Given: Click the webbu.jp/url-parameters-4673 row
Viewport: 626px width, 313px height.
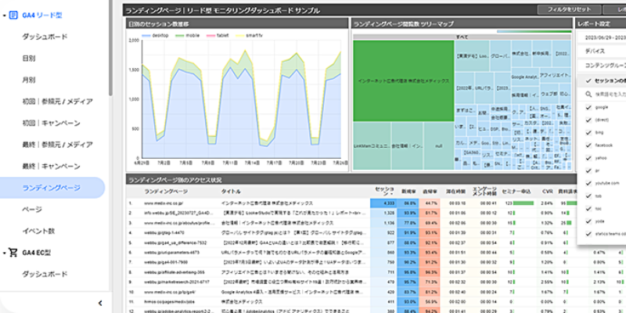Looking at the screenshot, I should (x=171, y=252).
